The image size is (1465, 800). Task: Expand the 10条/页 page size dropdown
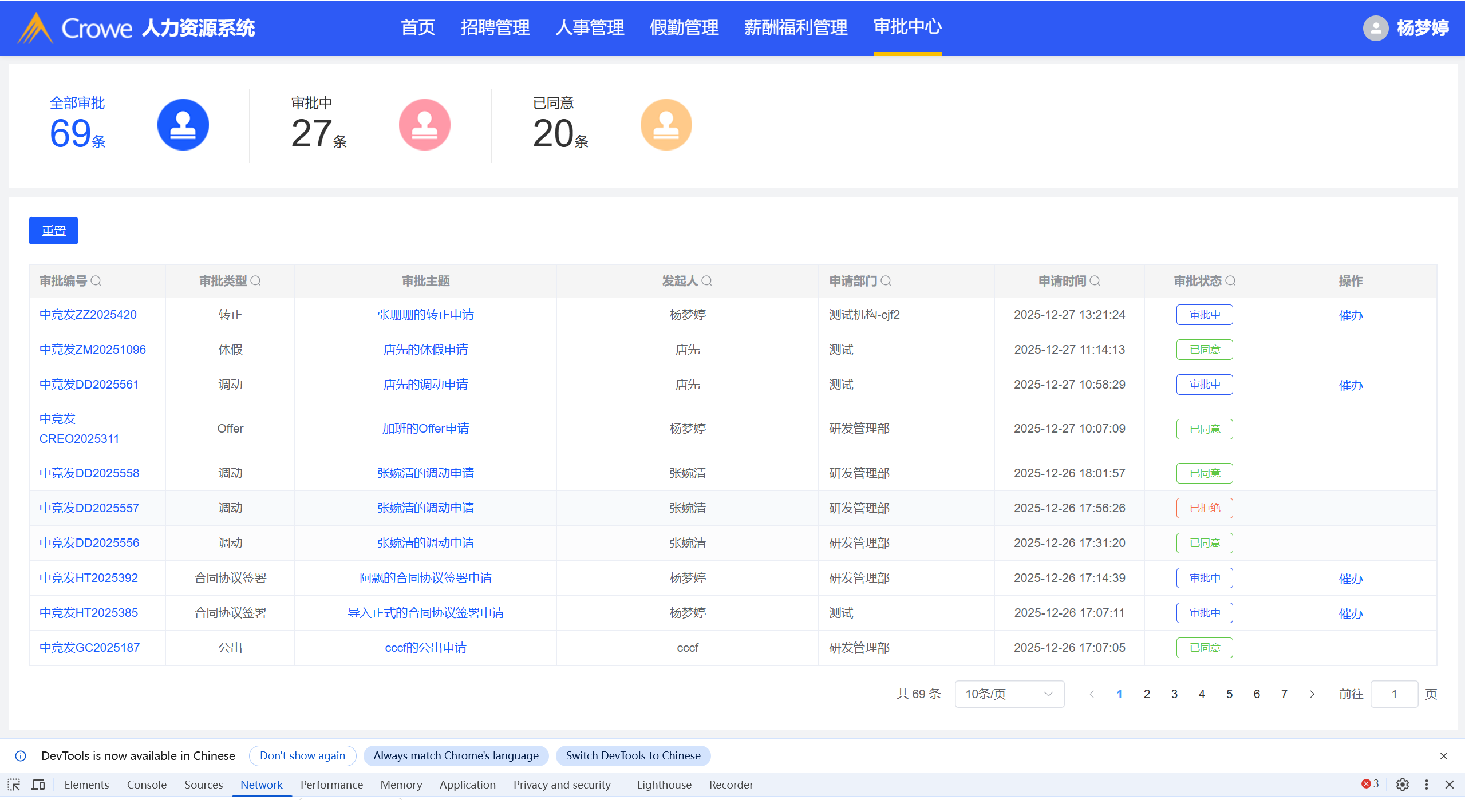click(x=1009, y=694)
